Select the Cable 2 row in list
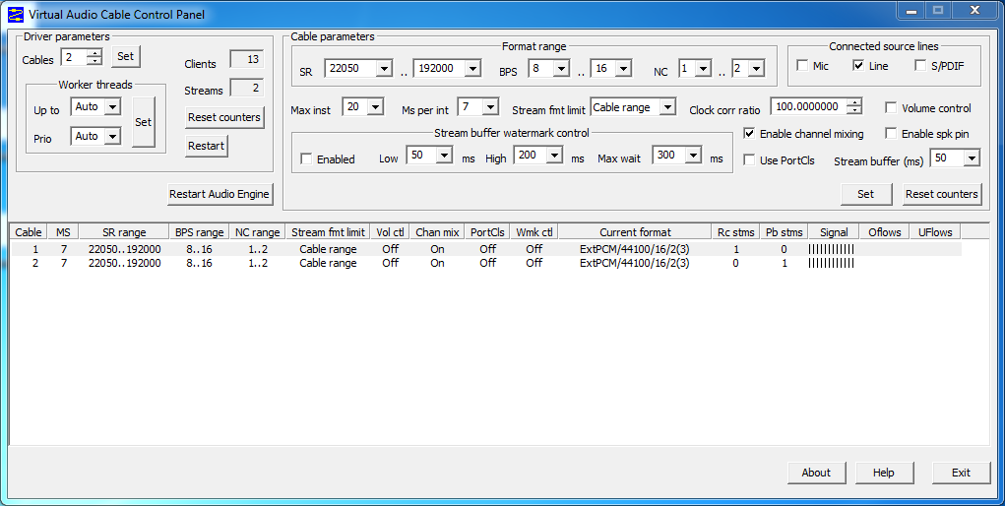Image resolution: width=1005 pixels, height=506 pixels. pos(486,263)
